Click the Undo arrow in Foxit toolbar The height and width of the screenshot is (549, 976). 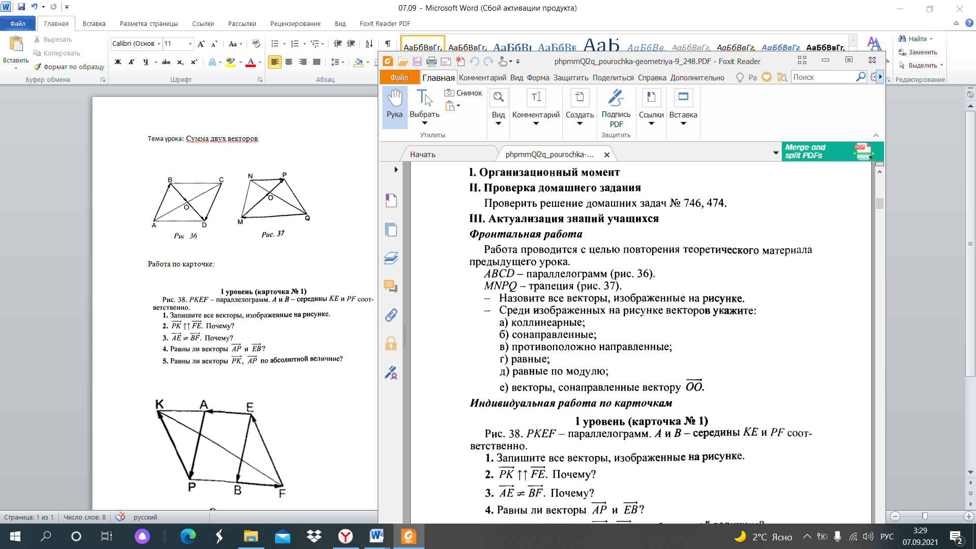(x=474, y=62)
